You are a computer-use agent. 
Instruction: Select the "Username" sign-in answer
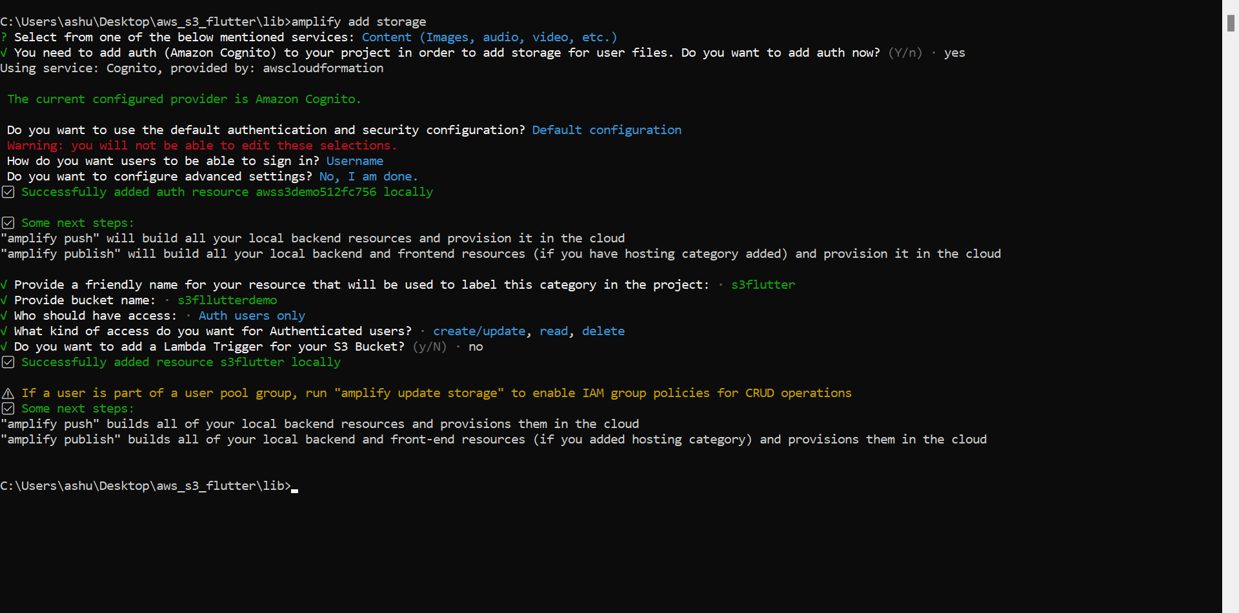[354, 161]
